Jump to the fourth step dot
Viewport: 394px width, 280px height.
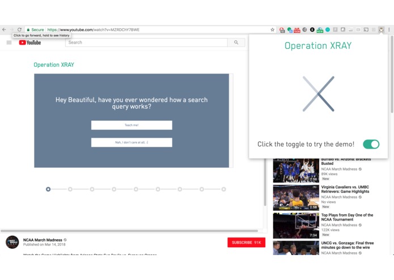[114, 189]
